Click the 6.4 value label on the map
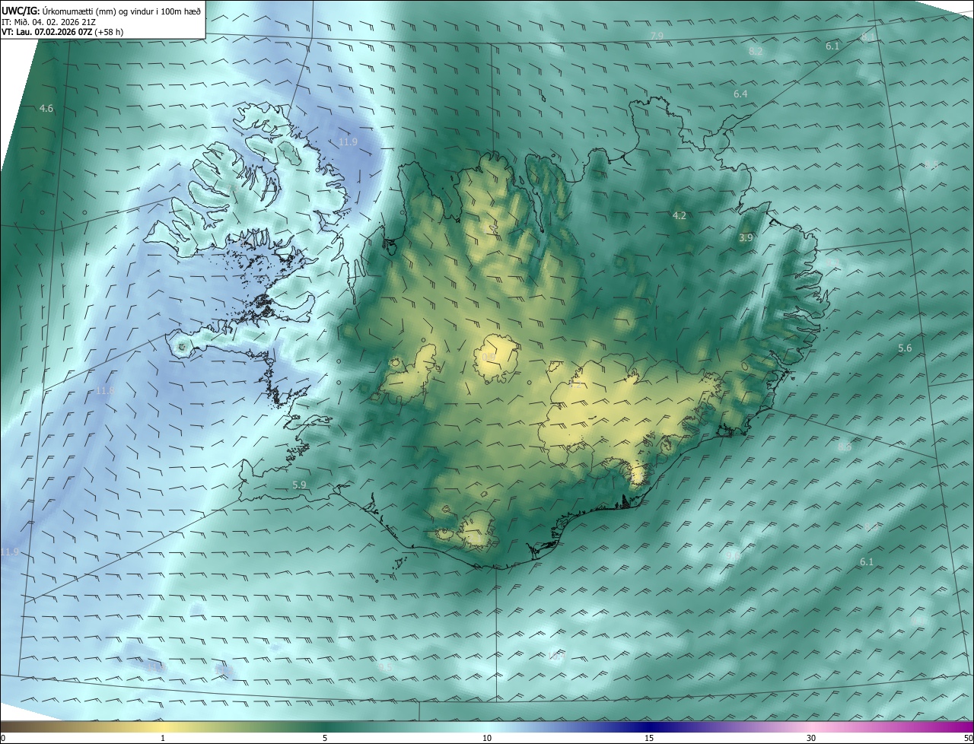 pos(740,94)
